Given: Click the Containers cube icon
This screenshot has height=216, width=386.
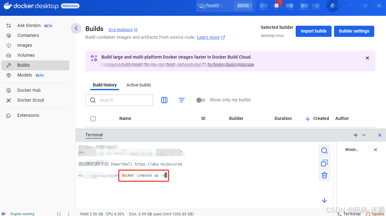Looking at the screenshot, I should pos(9,36).
